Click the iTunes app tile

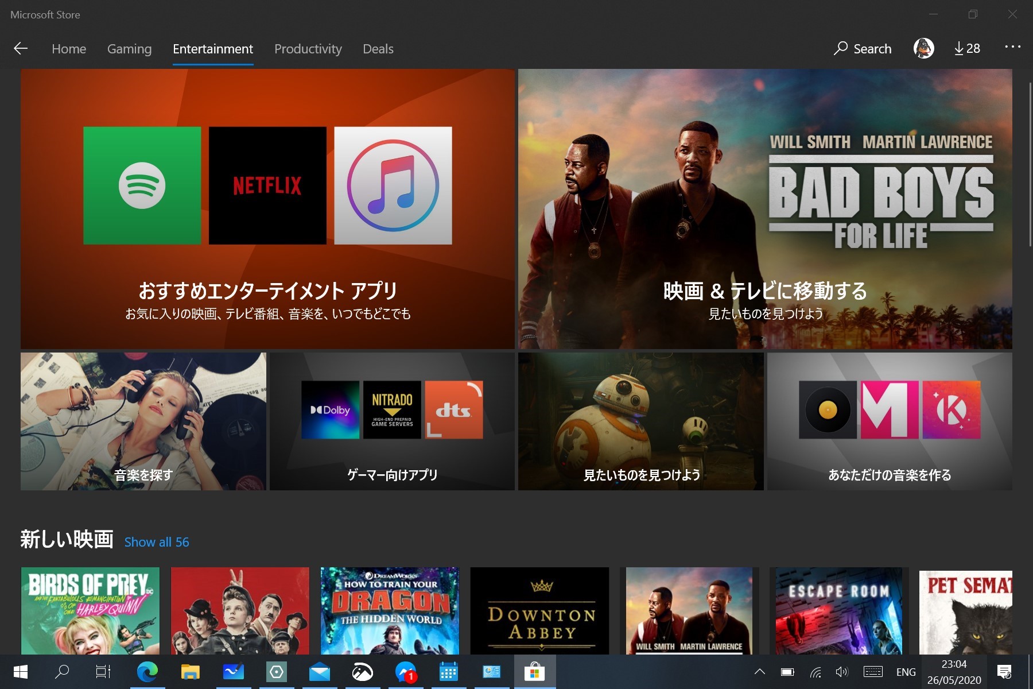(393, 185)
